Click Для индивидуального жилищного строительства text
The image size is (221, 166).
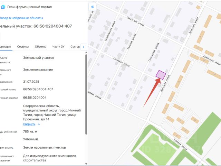pos(49,158)
